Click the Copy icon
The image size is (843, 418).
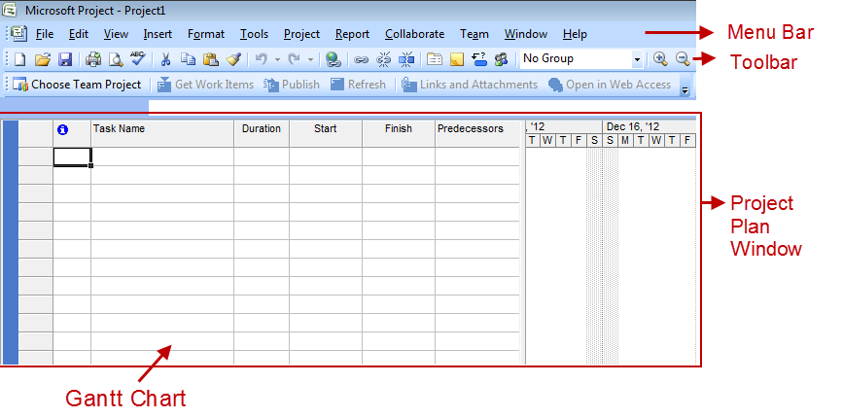point(188,59)
